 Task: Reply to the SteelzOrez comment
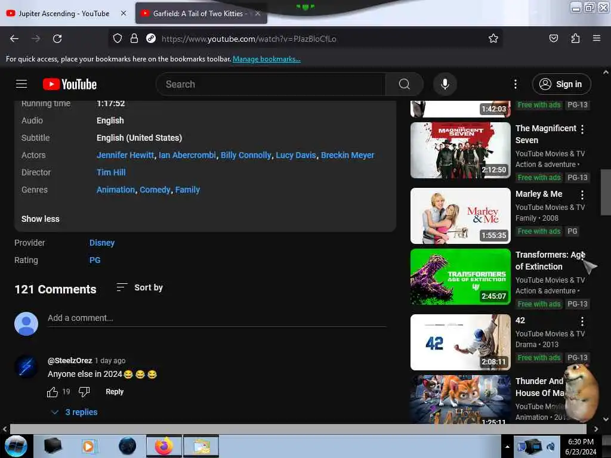point(115,392)
